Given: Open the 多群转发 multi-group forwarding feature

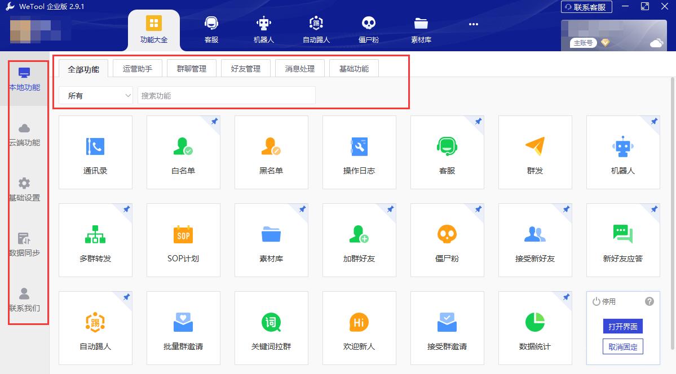Looking at the screenshot, I should click(x=95, y=240).
